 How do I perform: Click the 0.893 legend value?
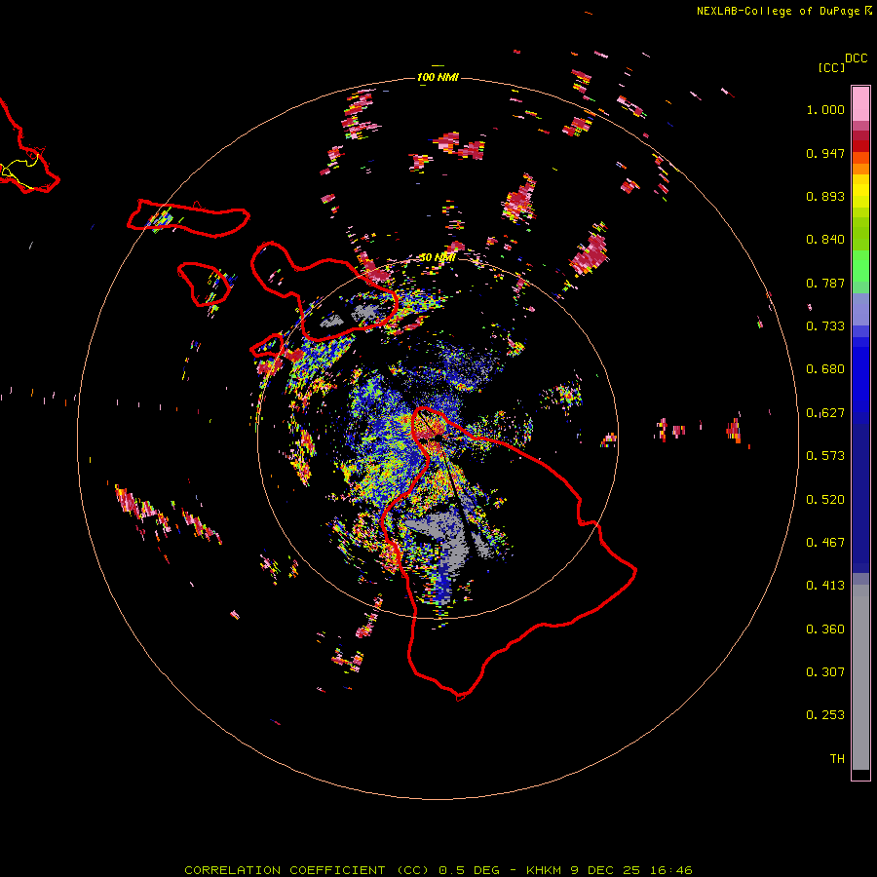825,196
